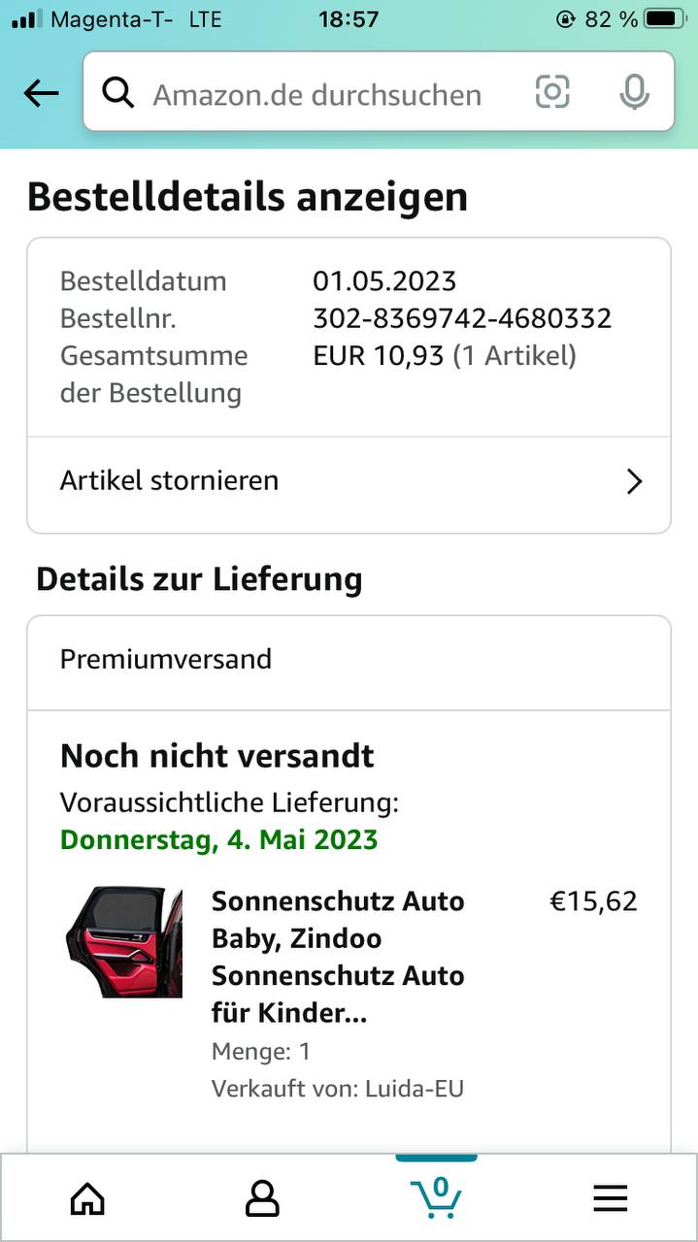698x1242 pixels.
Task: Open the Sonnenschutz Auto product thumbnail
Action: [124, 941]
